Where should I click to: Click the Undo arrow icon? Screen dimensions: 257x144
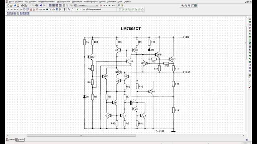point(41,6)
